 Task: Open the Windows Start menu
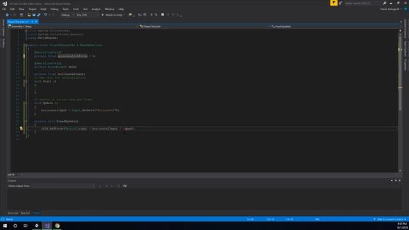(x=5, y=226)
